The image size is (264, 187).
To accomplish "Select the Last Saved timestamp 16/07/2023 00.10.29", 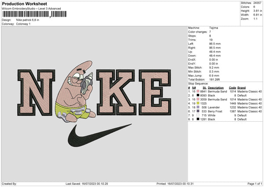I will coord(95,183).
